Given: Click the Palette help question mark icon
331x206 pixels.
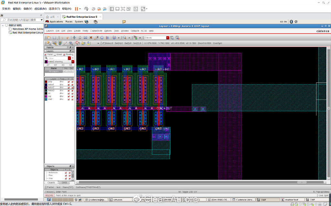Looking at the screenshot, I should 68,48.
